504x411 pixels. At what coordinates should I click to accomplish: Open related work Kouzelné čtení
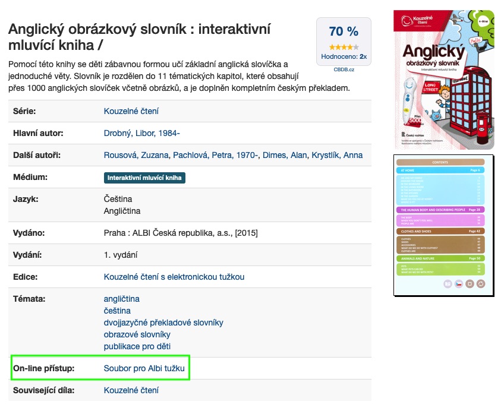pos(131,390)
